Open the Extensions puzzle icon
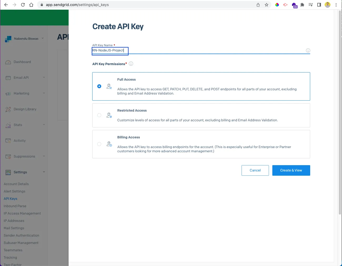This screenshot has width=342, height=266. (302, 5)
